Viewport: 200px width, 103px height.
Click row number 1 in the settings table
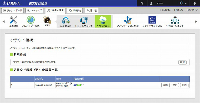12,85
